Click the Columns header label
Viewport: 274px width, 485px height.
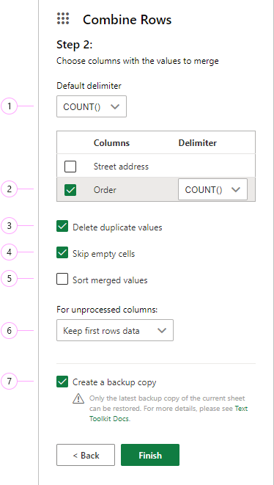click(111, 143)
